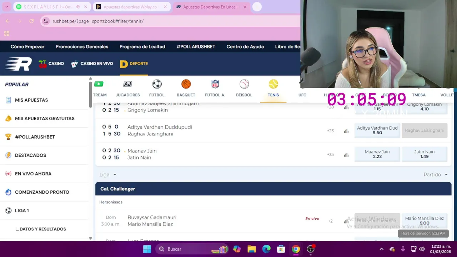Open OBS Studio from taskbar
457x257 pixels.
click(311, 249)
